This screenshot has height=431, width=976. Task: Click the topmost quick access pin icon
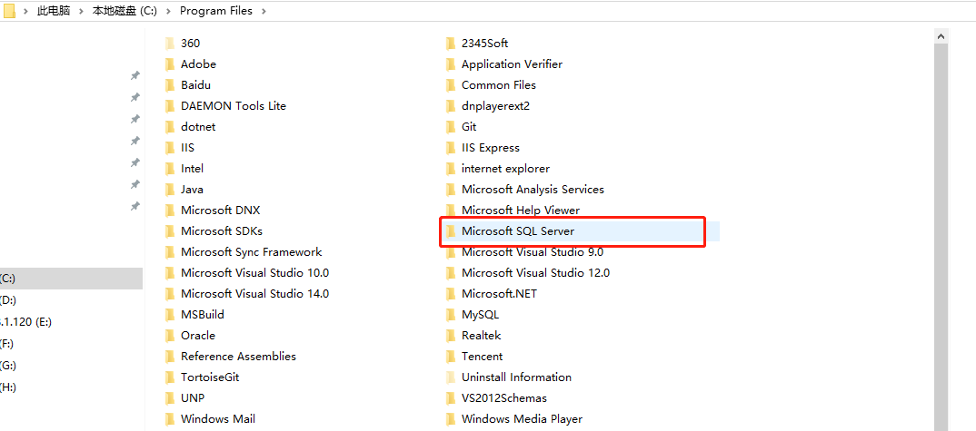(x=134, y=76)
